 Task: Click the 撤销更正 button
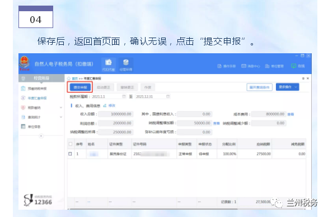tap(127, 87)
